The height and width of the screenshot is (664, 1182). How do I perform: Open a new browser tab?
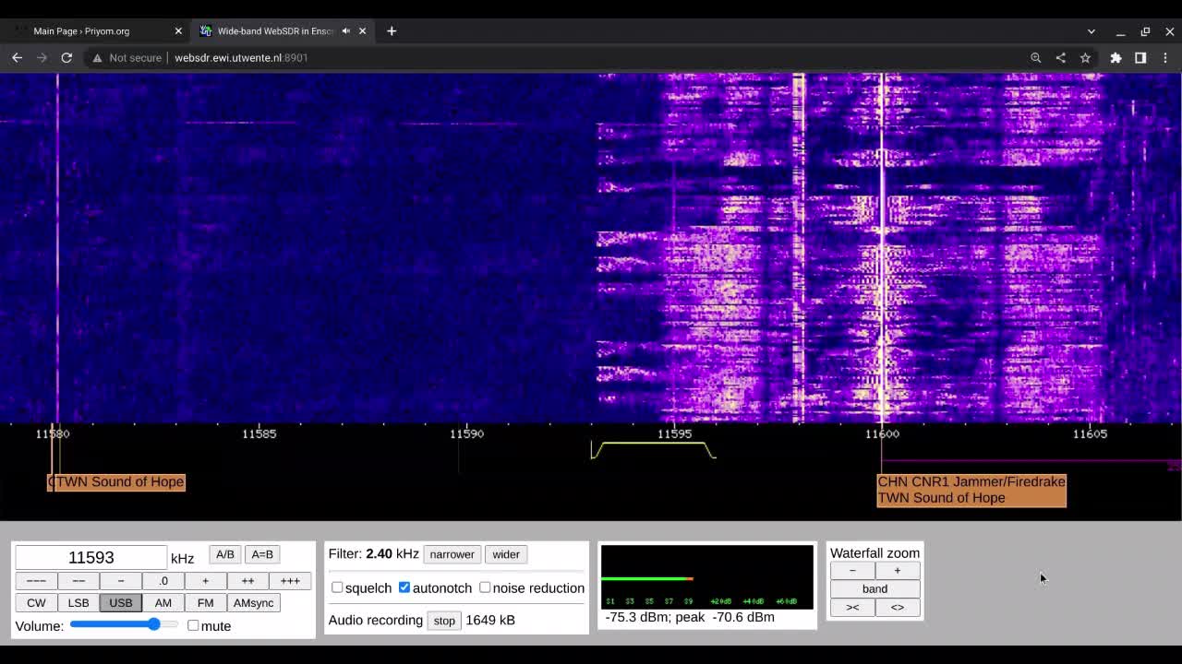392,30
